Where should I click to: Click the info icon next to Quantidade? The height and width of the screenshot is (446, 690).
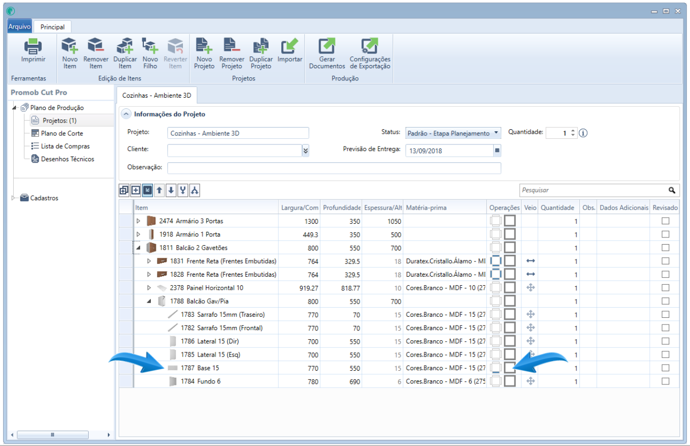pos(583,133)
